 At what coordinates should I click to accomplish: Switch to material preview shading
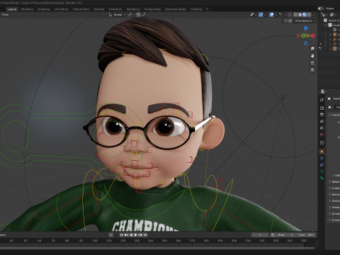305,15
